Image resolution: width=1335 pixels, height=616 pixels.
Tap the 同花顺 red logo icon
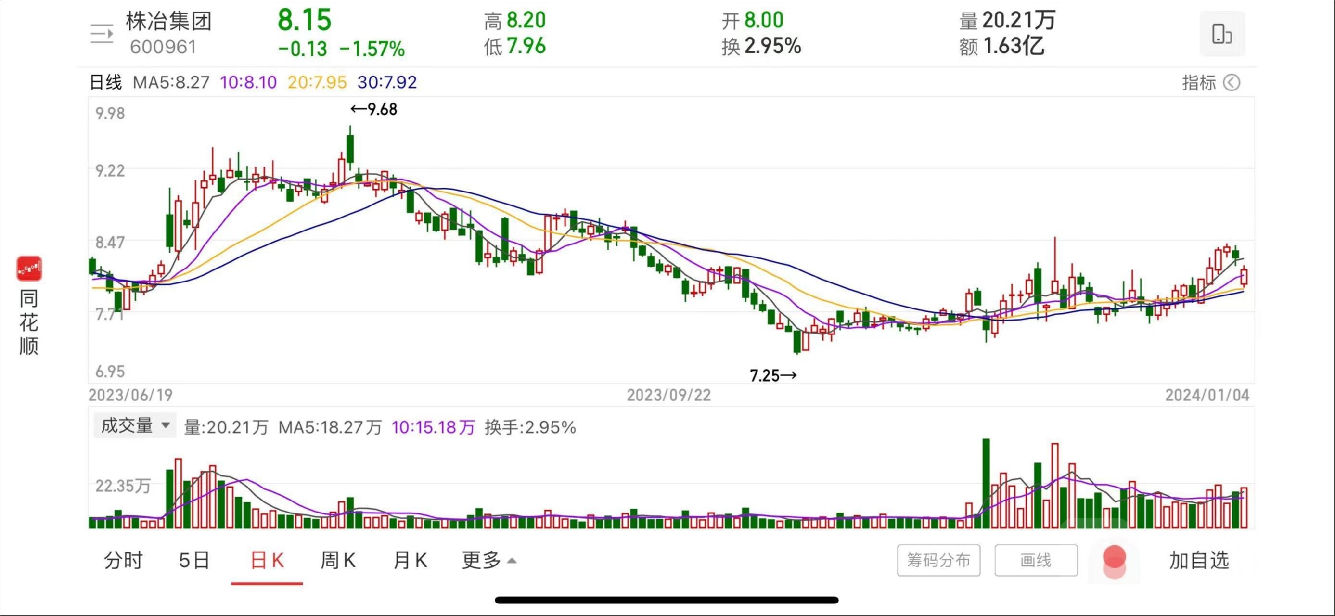29,269
